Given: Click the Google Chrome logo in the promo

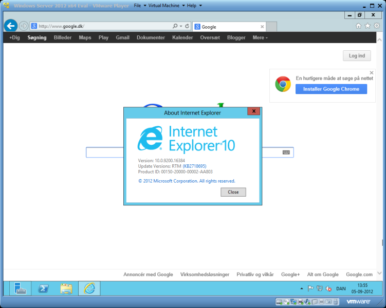Looking at the screenshot, I should pyautogui.click(x=283, y=84).
